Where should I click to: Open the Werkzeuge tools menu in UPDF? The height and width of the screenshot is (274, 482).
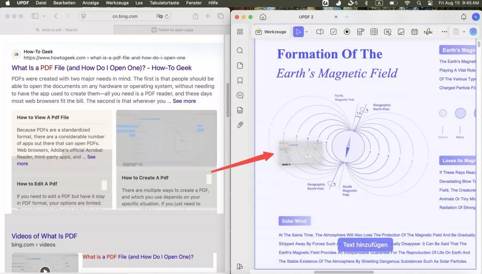click(271, 32)
